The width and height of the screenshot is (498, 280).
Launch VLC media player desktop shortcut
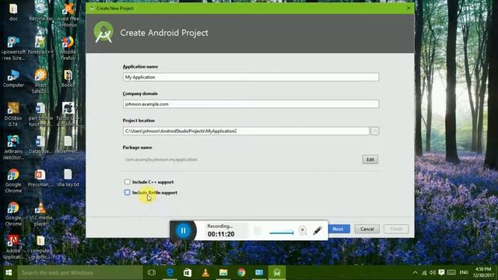[40, 214]
